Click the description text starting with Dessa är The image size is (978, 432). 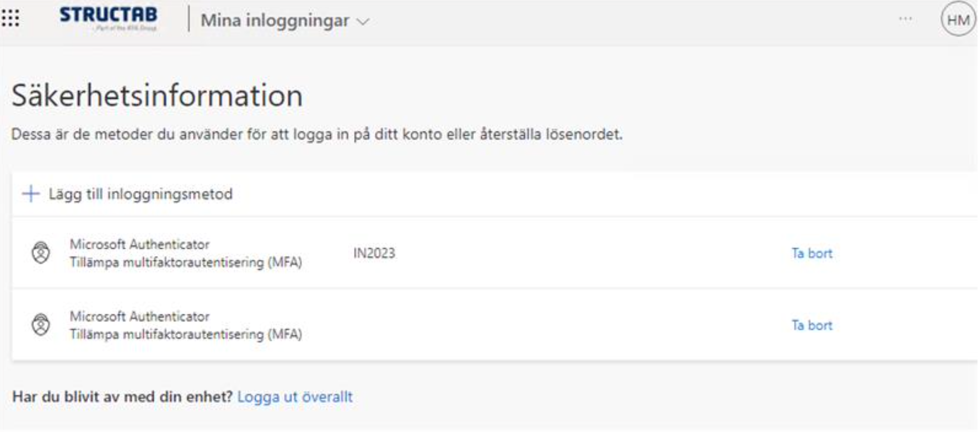pos(317,134)
